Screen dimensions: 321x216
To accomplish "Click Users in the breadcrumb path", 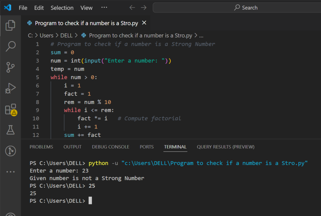I will [x=46, y=36].
